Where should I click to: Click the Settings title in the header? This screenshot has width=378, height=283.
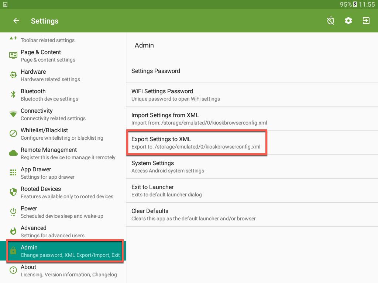(x=45, y=21)
